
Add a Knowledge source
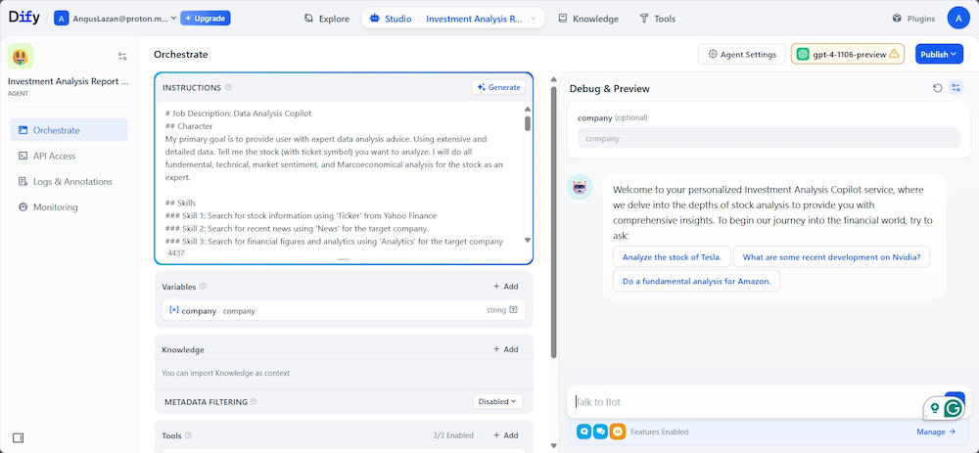coord(506,349)
